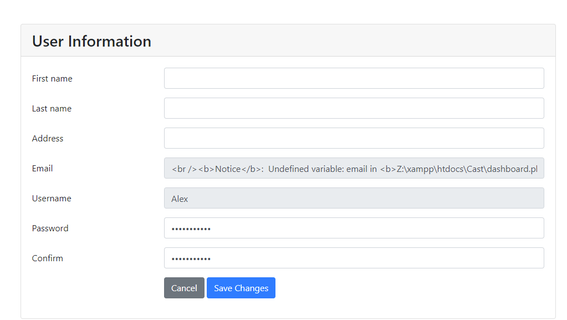Click the Address label
Image resolution: width=567 pixels, height=320 pixels.
(x=47, y=138)
